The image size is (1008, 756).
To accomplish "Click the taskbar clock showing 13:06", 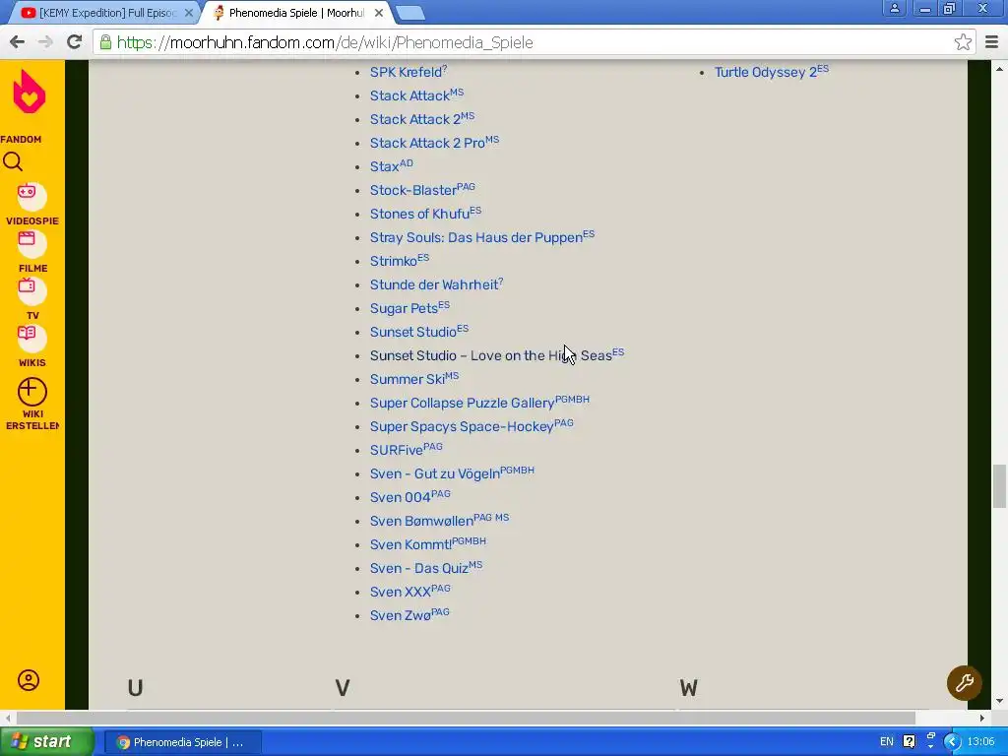I will pos(981,742).
